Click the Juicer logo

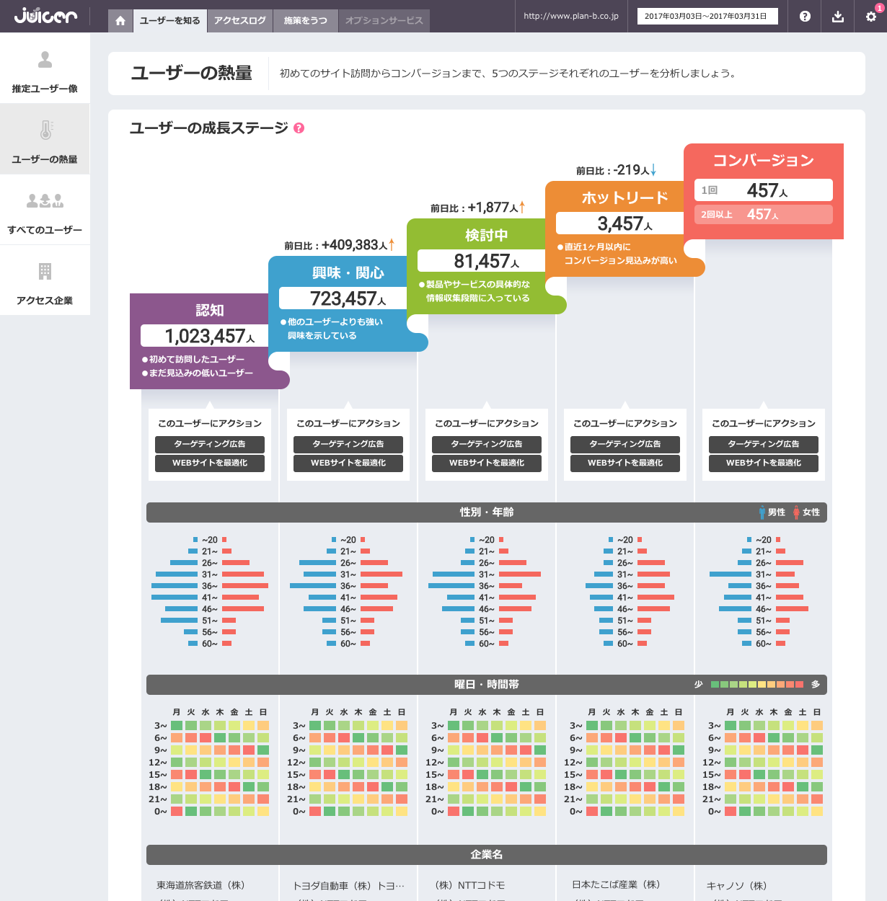pos(45,15)
